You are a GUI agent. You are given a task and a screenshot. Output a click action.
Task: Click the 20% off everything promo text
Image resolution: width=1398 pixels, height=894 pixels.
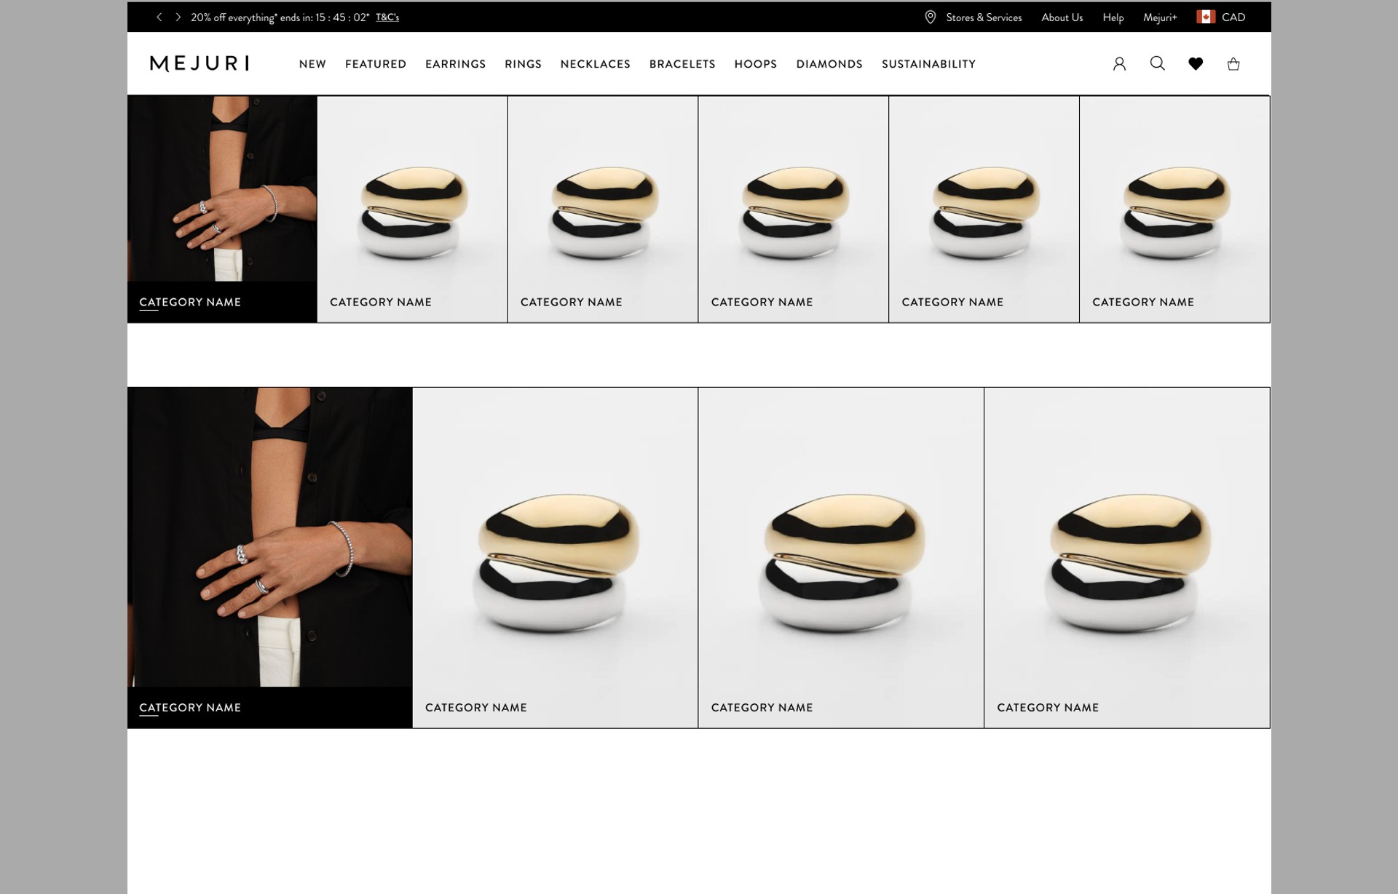[x=280, y=17]
